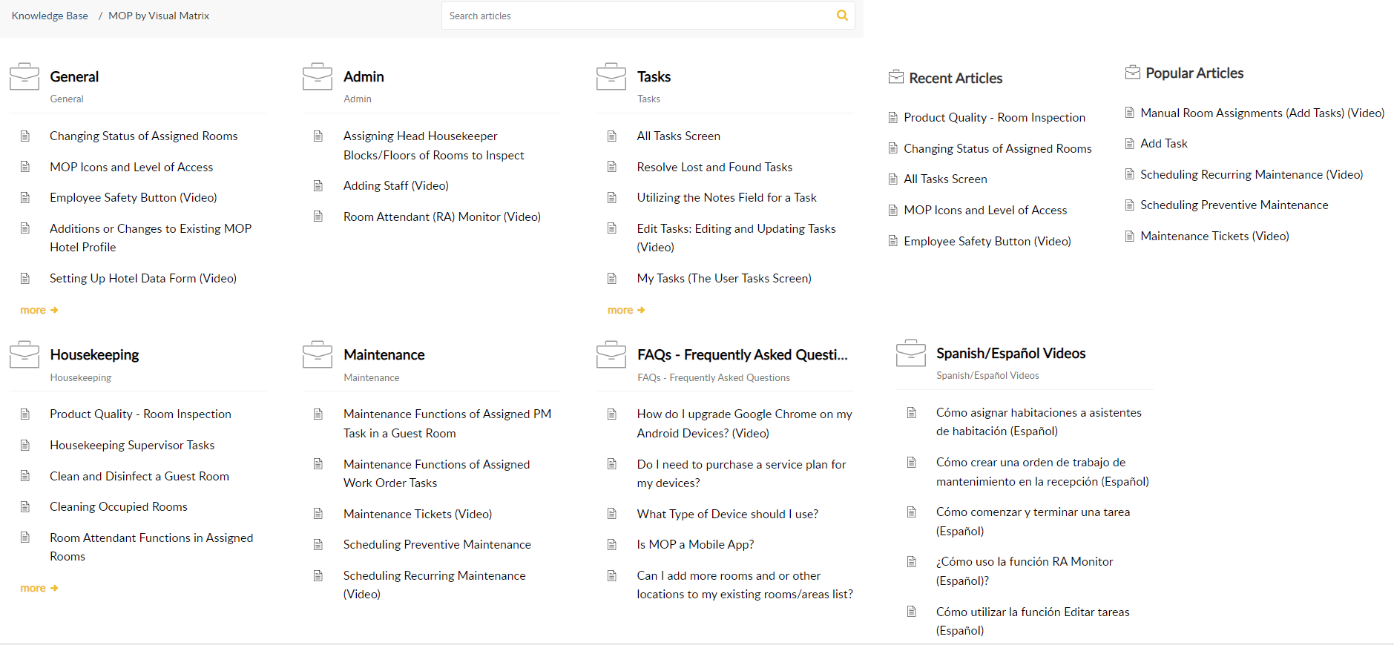Open Scheduling Recurring Maintenance (Video) in Maintenance category
The height and width of the screenshot is (645, 1394).
point(435,584)
